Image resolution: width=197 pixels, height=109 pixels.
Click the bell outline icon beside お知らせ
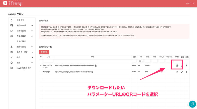click(x=11, y=20)
